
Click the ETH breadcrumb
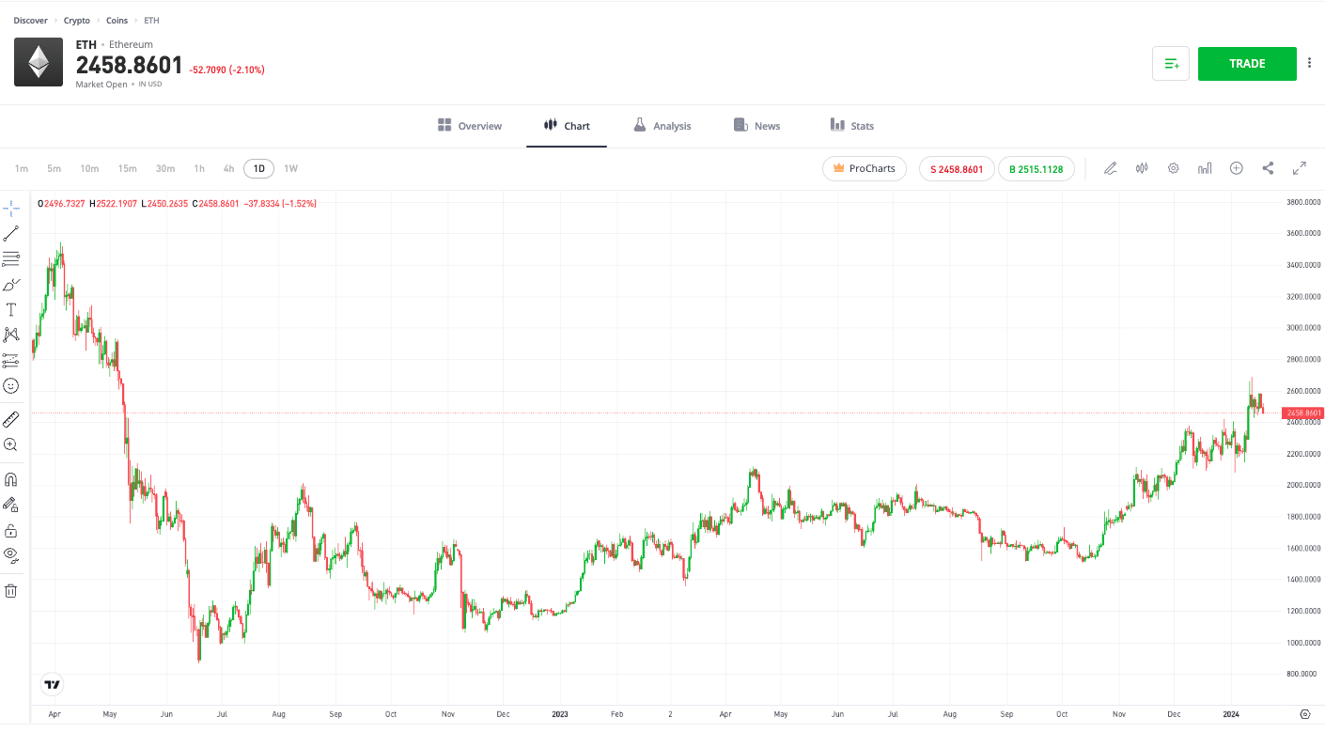(x=152, y=21)
